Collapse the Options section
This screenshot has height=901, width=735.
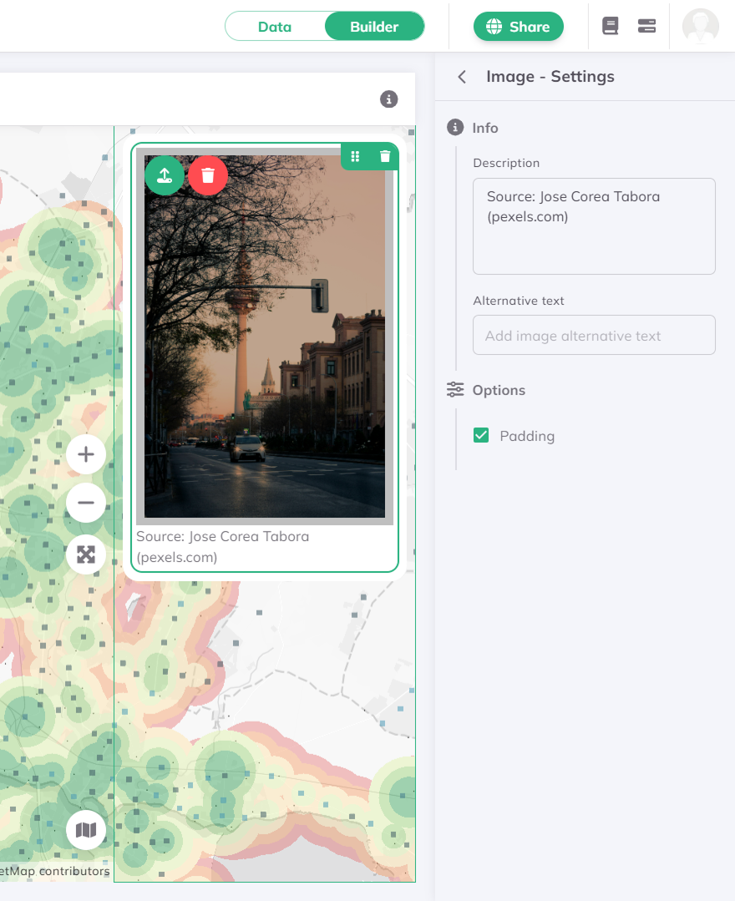pos(498,390)
